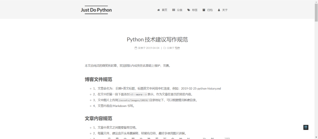
Task: Open the 写作 category link
Action: (177, 48)
